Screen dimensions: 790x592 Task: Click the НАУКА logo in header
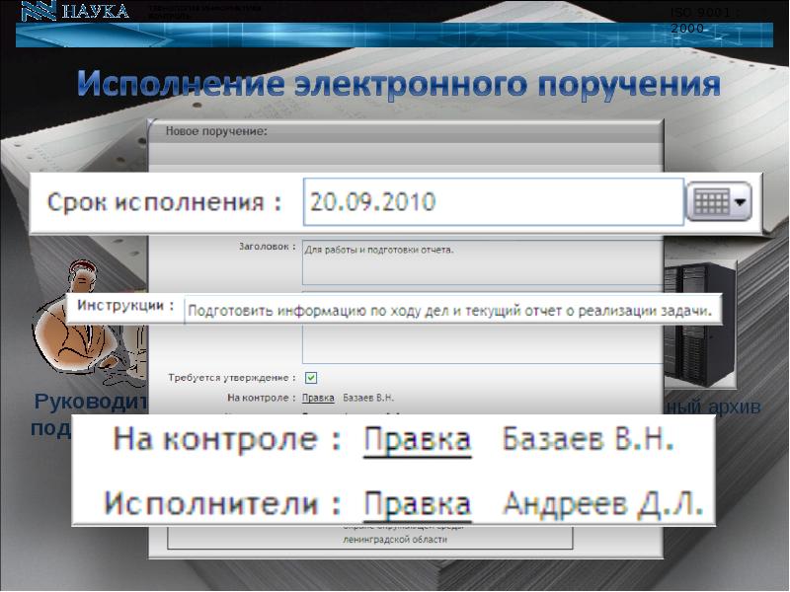[x=76, y=11]
